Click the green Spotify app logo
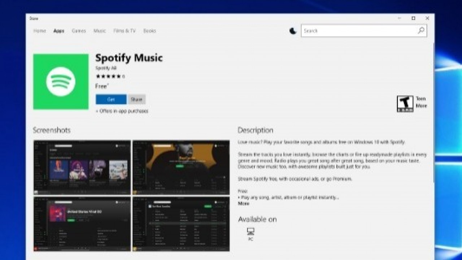The height and width of the screenshot is (260, 462). pos(61,82)
